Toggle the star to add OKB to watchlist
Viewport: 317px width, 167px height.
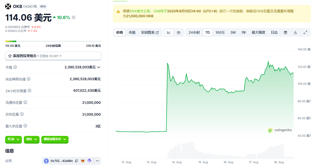(x=10, y=56)
